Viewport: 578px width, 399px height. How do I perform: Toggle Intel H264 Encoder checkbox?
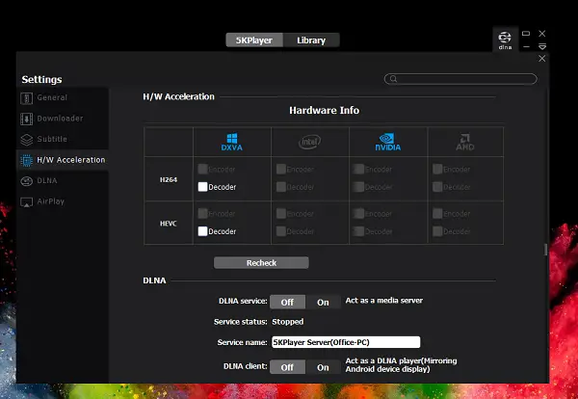(281, 170)
